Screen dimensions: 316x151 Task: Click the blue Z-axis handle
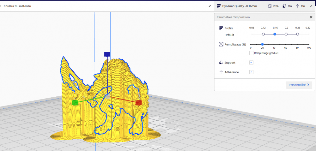[107, 54]
